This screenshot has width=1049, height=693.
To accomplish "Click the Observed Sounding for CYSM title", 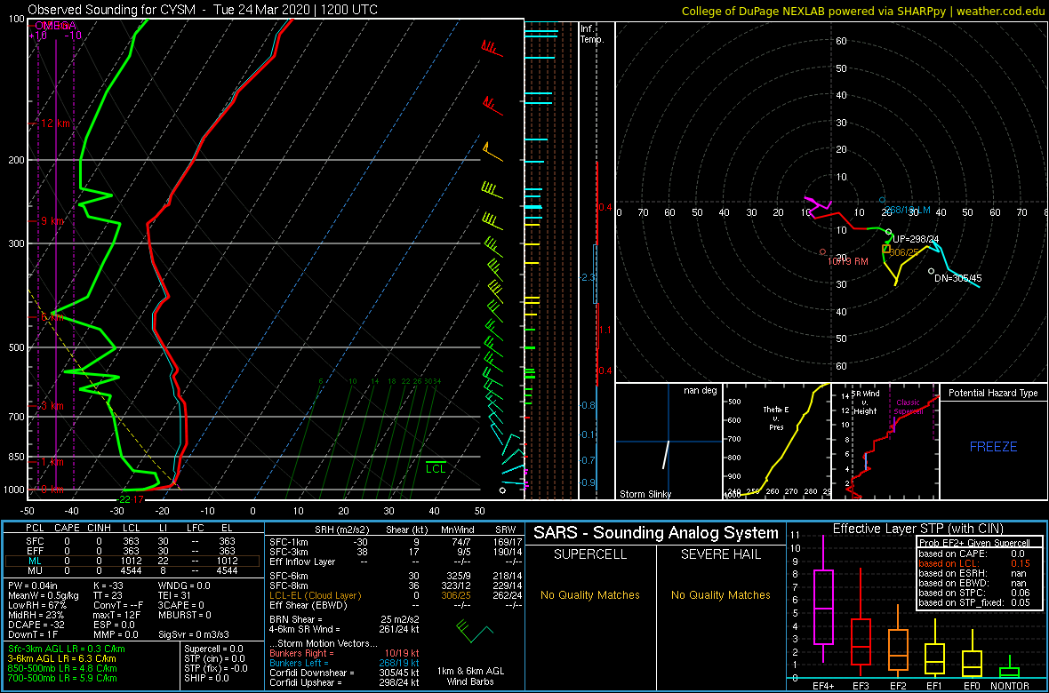I will tap(203, 10).
